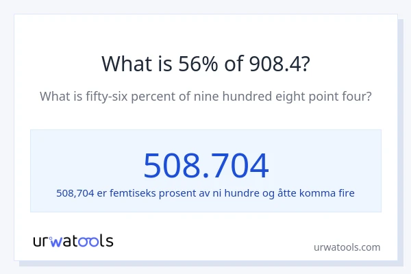Click the urwatools logo

(73, 240)
